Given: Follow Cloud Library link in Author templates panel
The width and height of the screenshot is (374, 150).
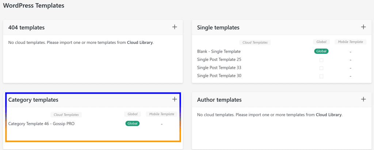Looking at the screenshot, I should [329, 115].
